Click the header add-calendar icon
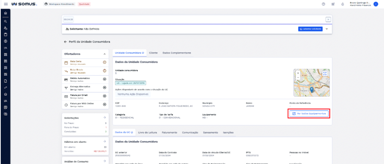This screenshot has width=384, height=164. pyautogui.click(x=333, y=4)
